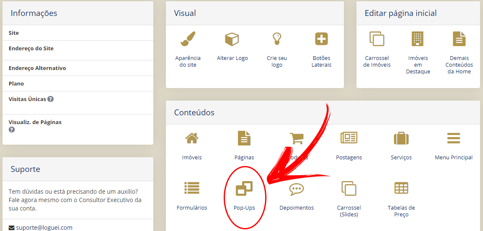The width and height of the screenshot is (483, 231).
Task: Click Imóveis em Destaque building icon
Action: 418,39
